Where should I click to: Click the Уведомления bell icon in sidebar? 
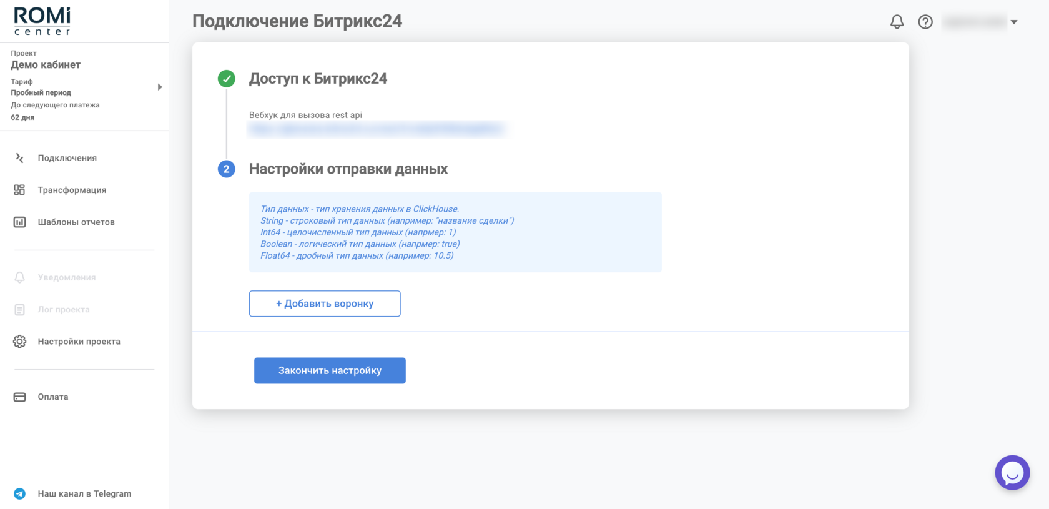coord(19,277)
